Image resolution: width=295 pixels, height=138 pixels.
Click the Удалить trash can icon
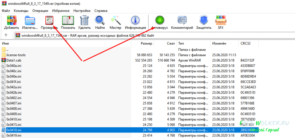[x=84, y=21]
